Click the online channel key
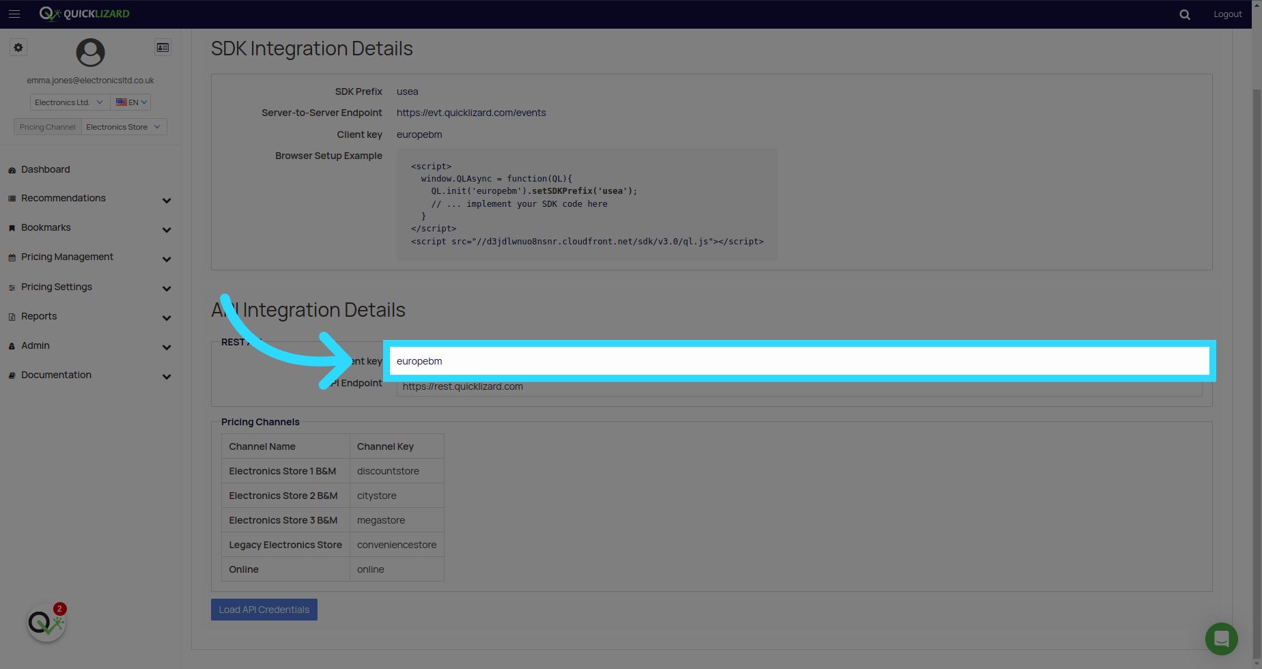Viewport: 1262px width, 669px height. (371, 569)
